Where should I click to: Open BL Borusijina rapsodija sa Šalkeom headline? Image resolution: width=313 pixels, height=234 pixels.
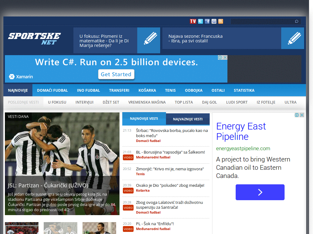click(171, 152)
